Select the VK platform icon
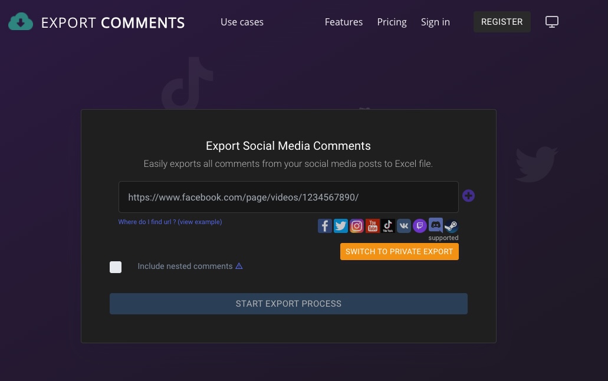608x381 pixels. [403, 225]
